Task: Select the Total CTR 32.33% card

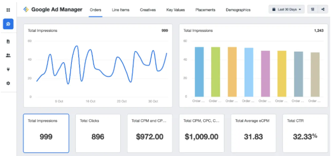Action: (305, 133)
